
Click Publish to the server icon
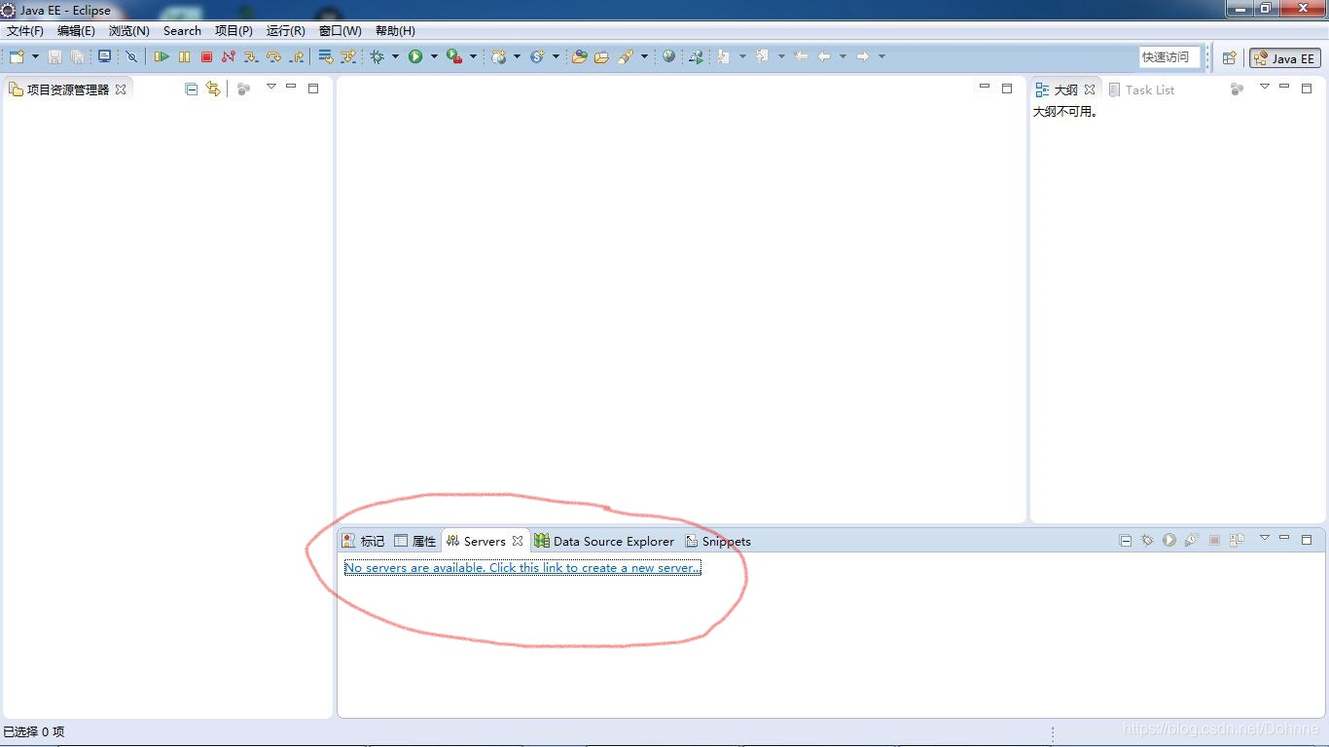pos(1237,540)
